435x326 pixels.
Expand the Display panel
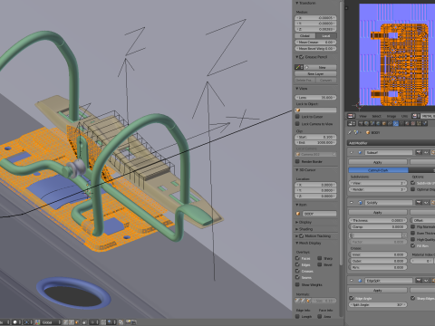pos(297,222)
